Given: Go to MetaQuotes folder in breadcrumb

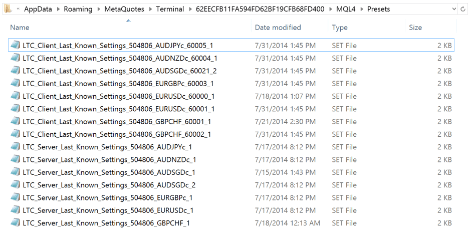Looking at the screenshot, I should click(124, 9).
